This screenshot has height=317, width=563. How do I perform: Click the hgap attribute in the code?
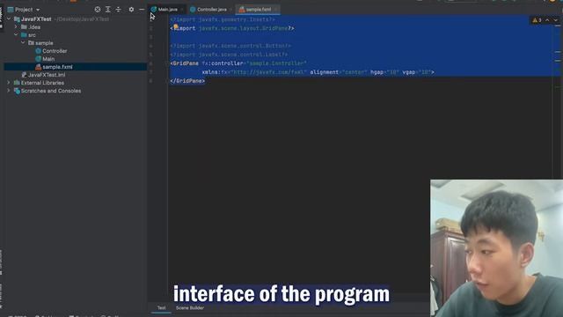click(377, 72)
